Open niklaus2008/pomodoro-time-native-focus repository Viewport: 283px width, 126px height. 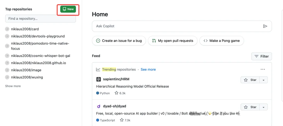coord(40,46)
